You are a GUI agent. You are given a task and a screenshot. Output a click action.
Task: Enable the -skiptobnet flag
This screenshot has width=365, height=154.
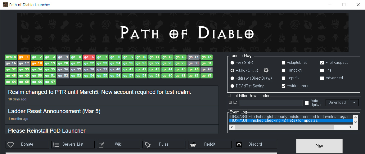(x=284, y=63)
